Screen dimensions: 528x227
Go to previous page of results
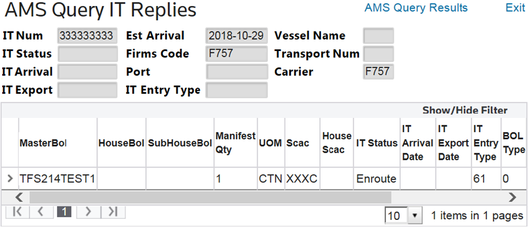41,212
